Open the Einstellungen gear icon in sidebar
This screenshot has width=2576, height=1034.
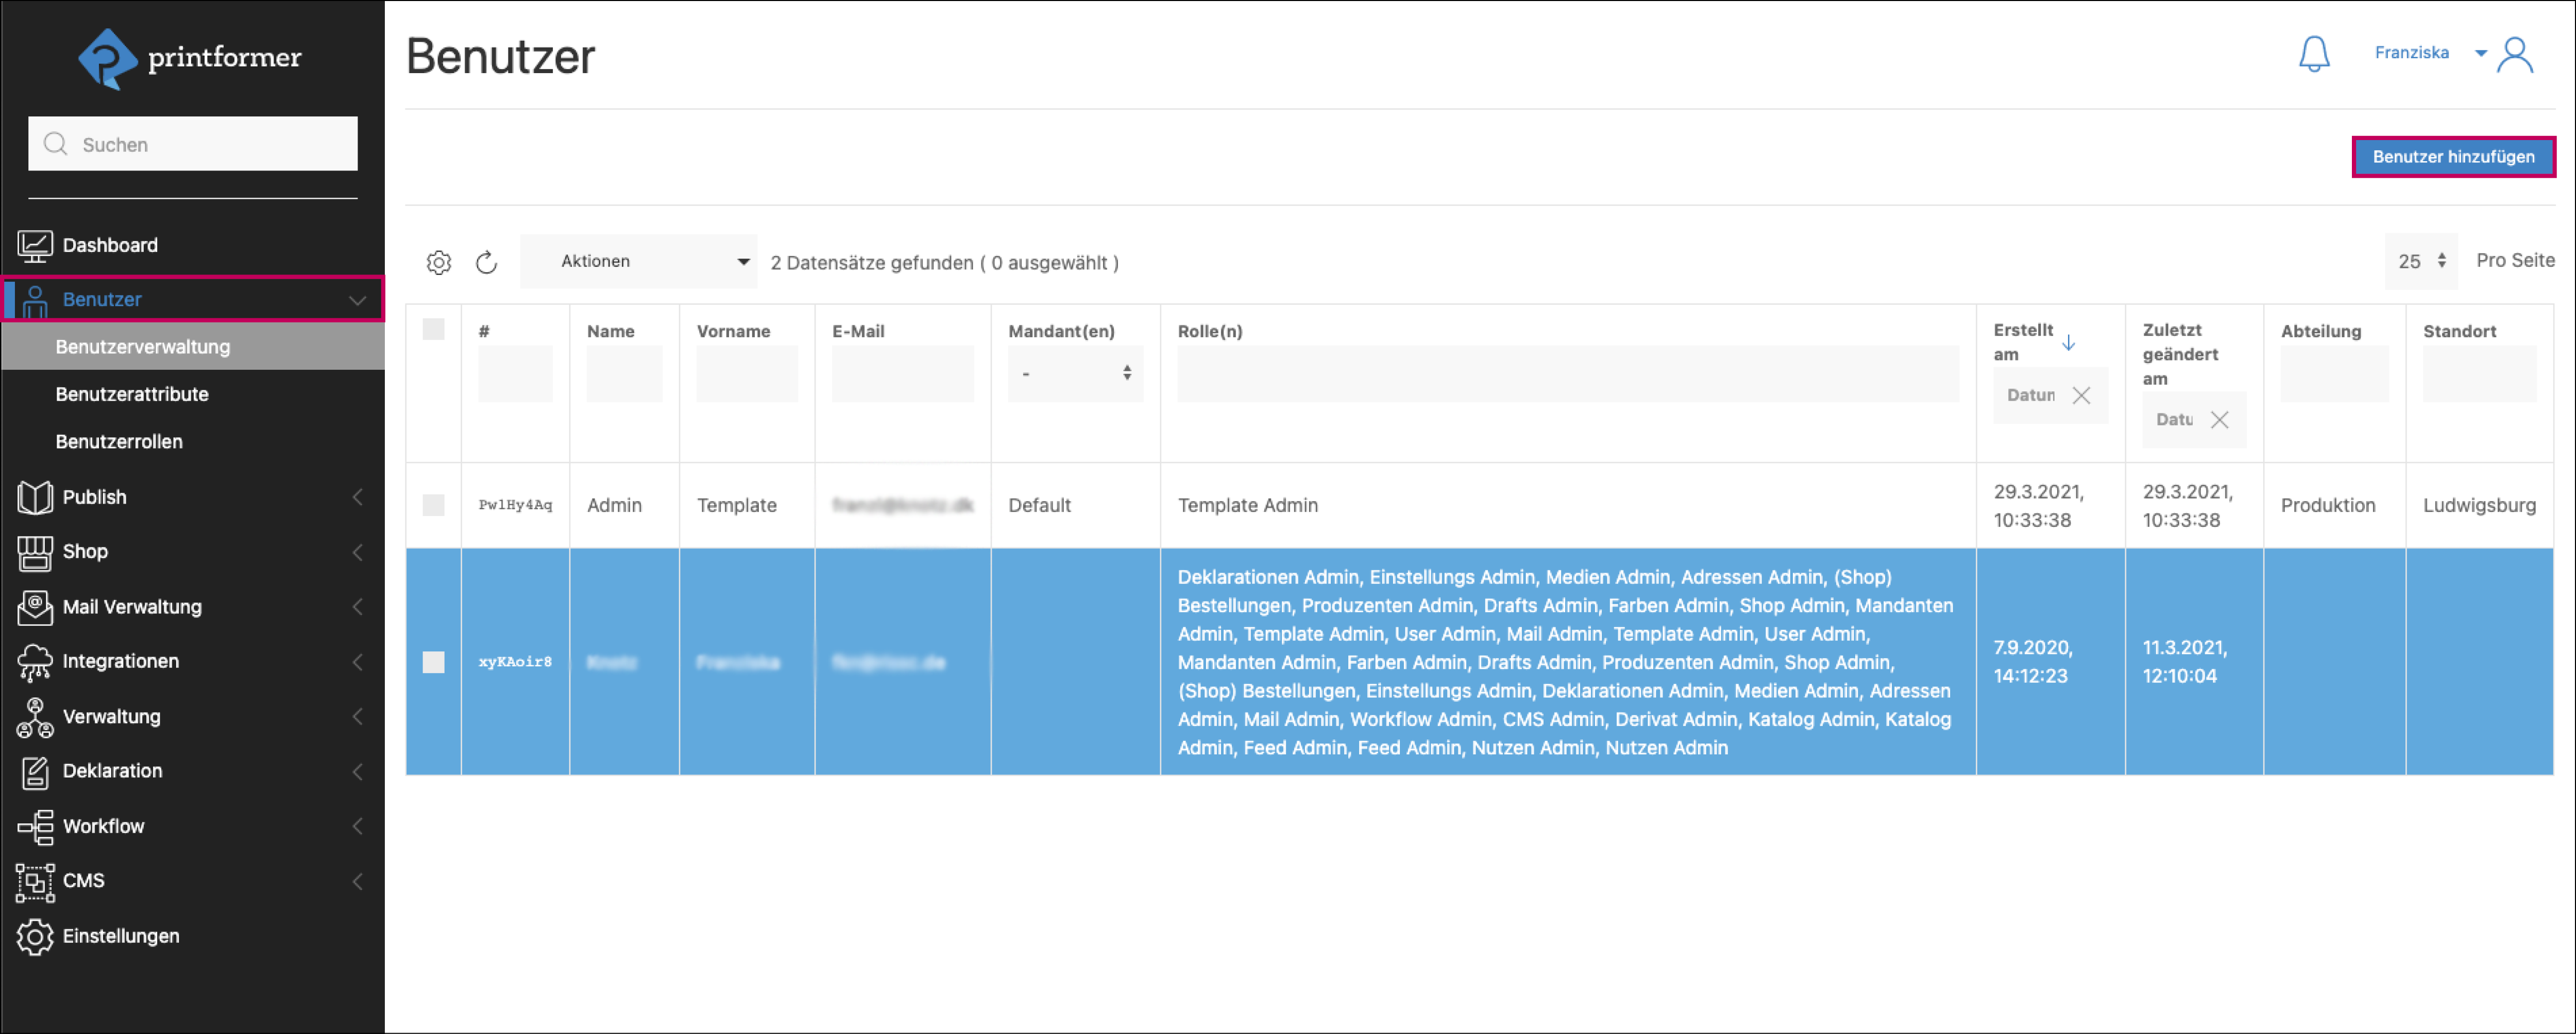(35, 936)
